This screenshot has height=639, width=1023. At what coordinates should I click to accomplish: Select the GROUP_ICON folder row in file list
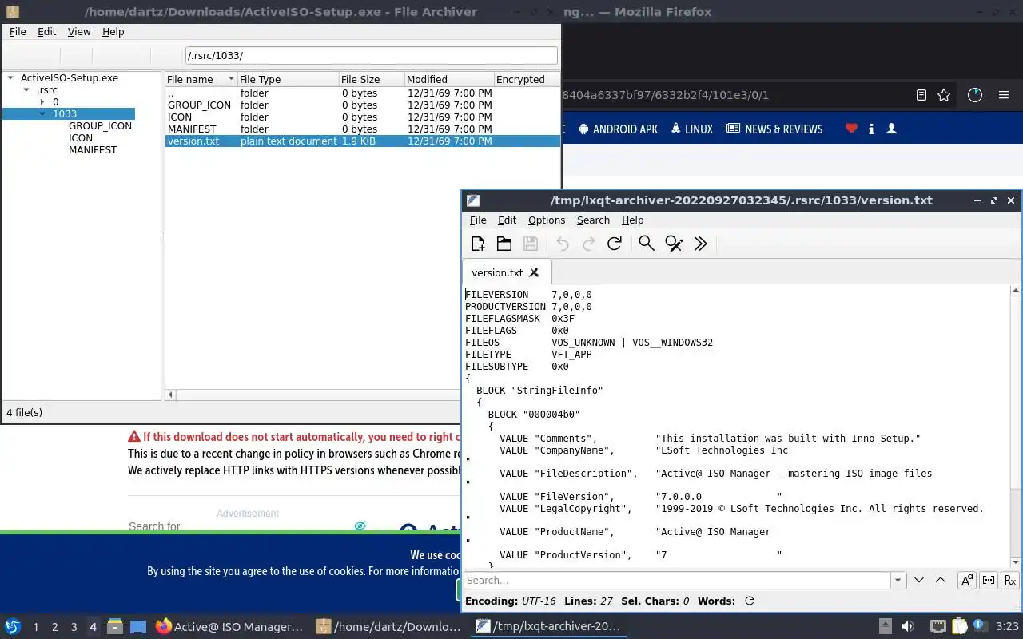click(363, 105)
